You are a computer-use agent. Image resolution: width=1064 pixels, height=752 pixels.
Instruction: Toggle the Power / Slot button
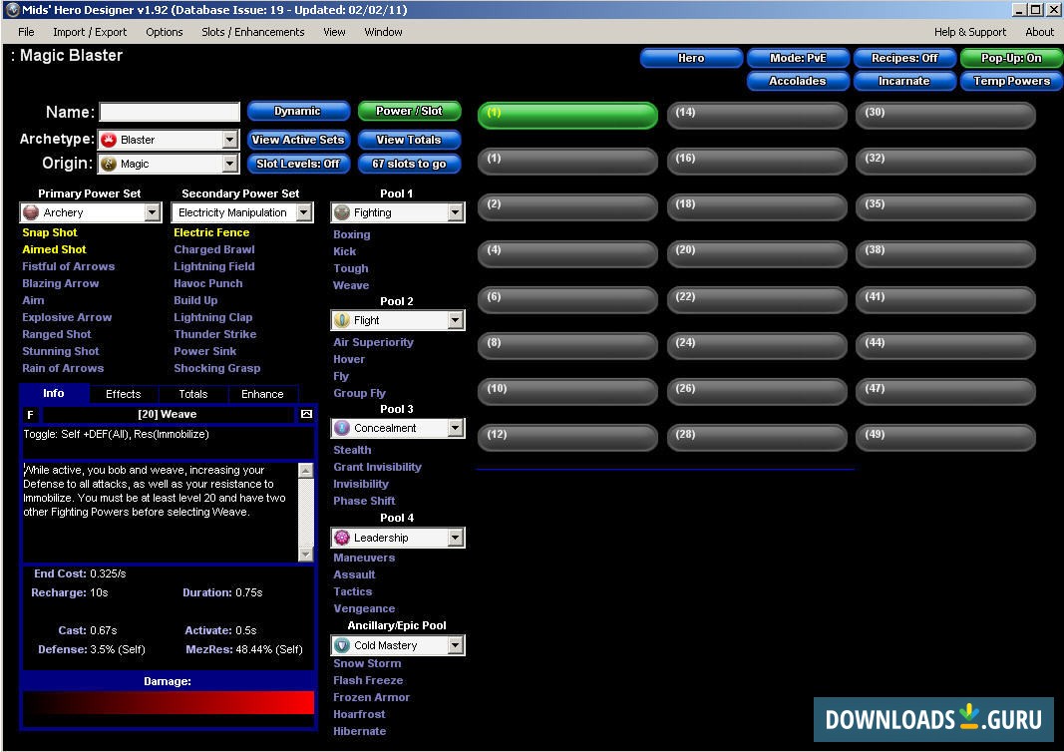click(x=409, y=112)
